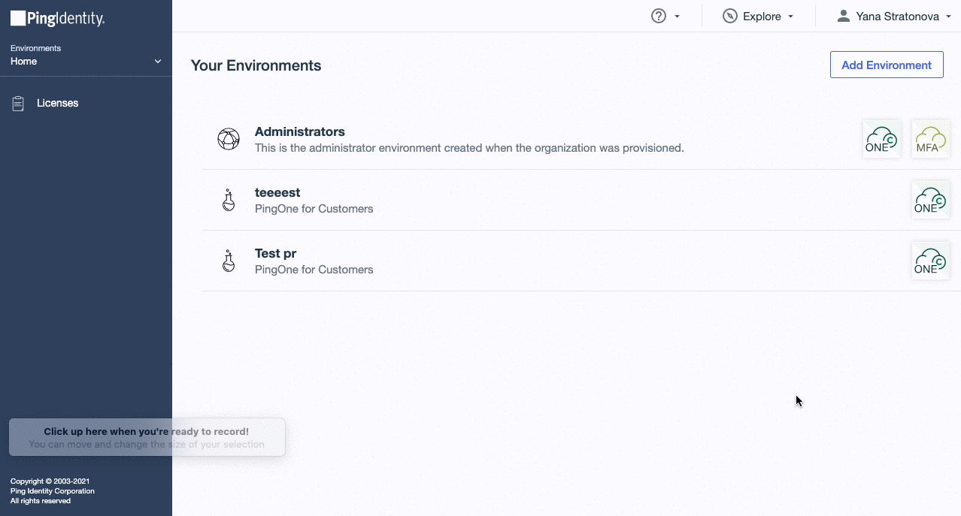The width and height of the screenshot is (961, 516).
Task: Click the user profile person icon
Action: pos(844,16)
